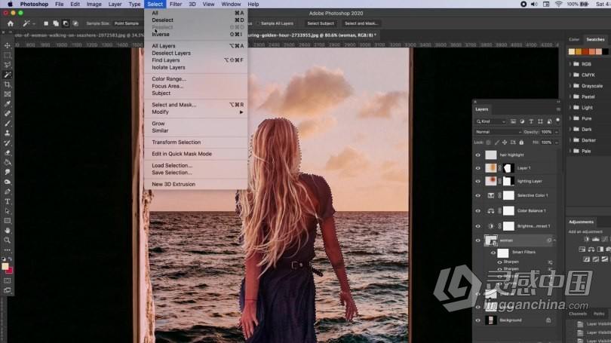Choose Color Range from Select menu
Viewport: 611px width, 343px height.
[x=168, y=78]
